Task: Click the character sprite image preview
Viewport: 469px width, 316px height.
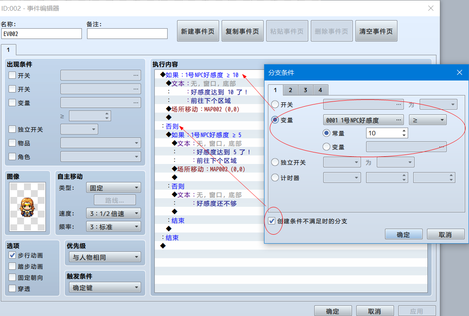Action: pyautogui.click(x=27, y=207)
